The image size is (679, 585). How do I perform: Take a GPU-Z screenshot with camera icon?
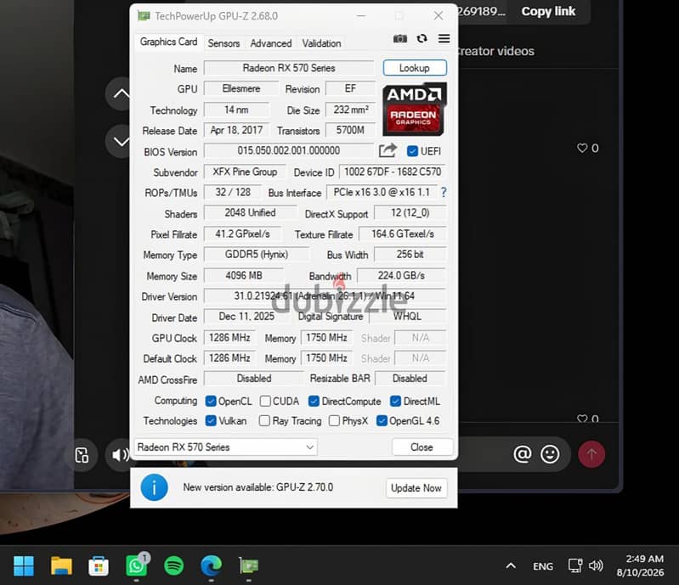coord(399,39)
